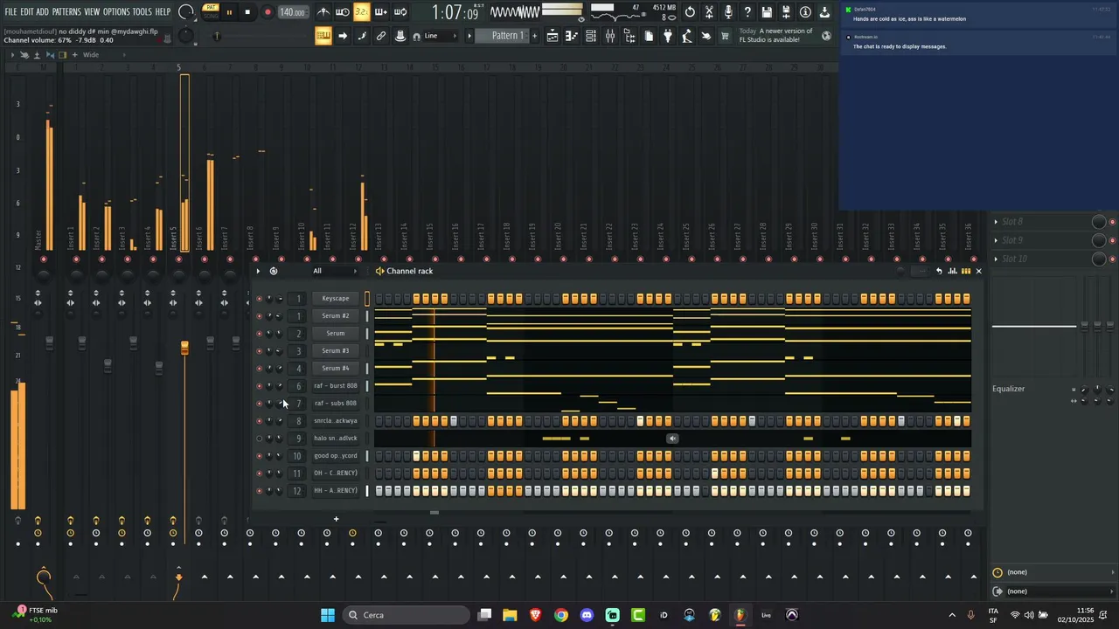Screen dimensions: 1119x629
Task: Expand Slot 10 options arrow
Action: click(996, 259)
